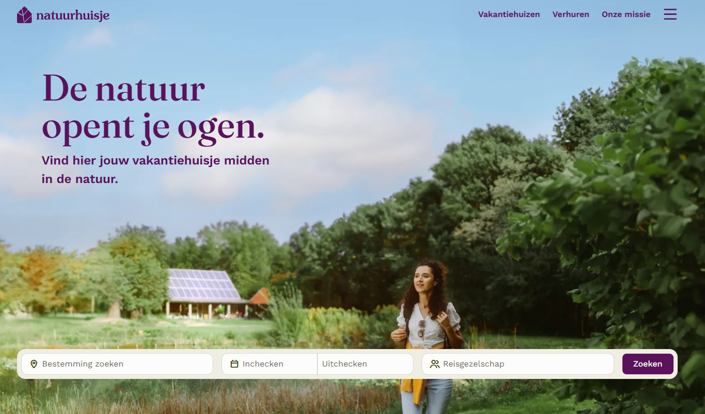Open the Uitchecken date picker
Screen dimensions: 705x414
pos(365,364)
